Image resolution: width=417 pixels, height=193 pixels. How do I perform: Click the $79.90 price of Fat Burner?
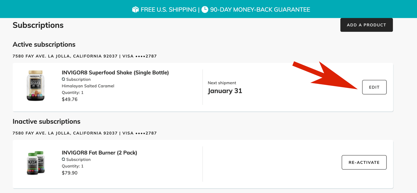click(x=70, y=173)
